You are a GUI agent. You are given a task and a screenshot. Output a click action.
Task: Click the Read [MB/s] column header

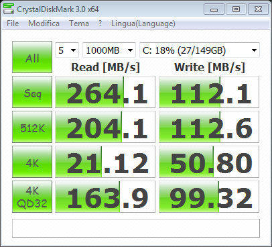[105, 67]
